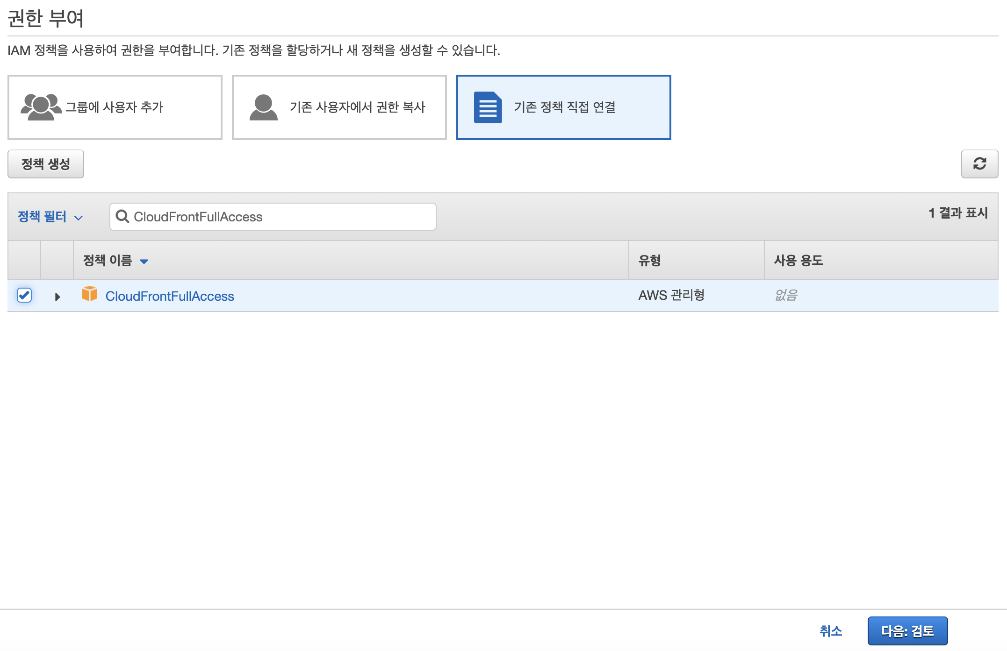The image size is (1007, 651).
Task: Collapse the 정책 필터 chevron menu
Action: coord(79,218)
